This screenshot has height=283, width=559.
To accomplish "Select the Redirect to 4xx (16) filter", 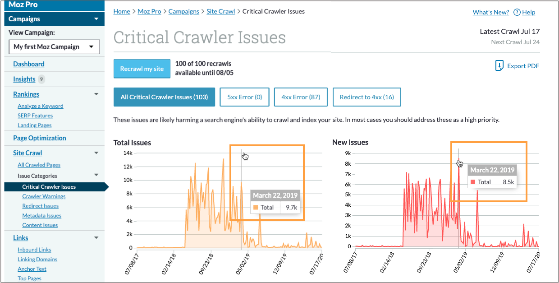I will click(367, 97).
